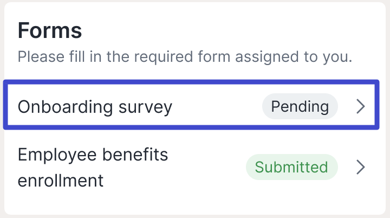This screenshot has height=218, width=390.
Task: Click the gray Pending pill label
Action: [x=300, y=106]
